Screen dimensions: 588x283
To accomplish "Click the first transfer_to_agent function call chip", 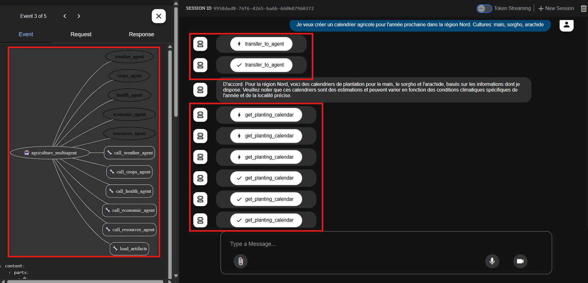I will click(x=261, y=44).
